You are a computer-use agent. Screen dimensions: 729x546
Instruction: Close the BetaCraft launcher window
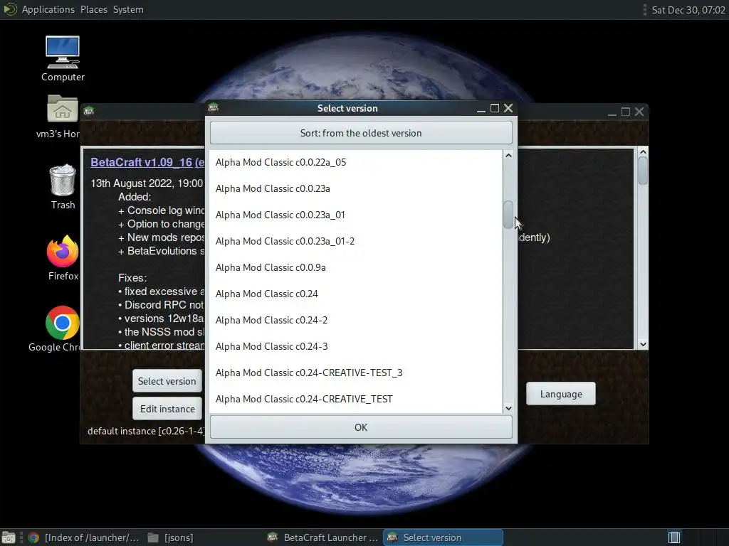click(x=640, y=112)
